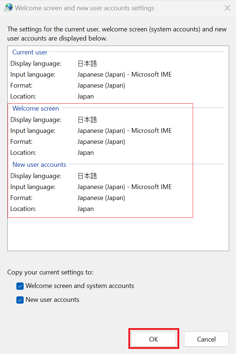The image size is (236, 354).
Task: Click the Microsoft IME input language entry
Action: coord(124,74)
